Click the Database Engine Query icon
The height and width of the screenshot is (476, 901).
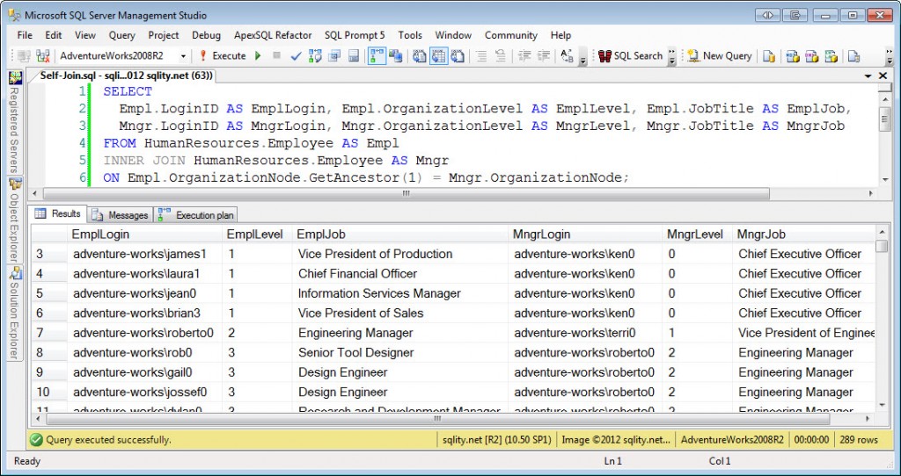[769, 55]
